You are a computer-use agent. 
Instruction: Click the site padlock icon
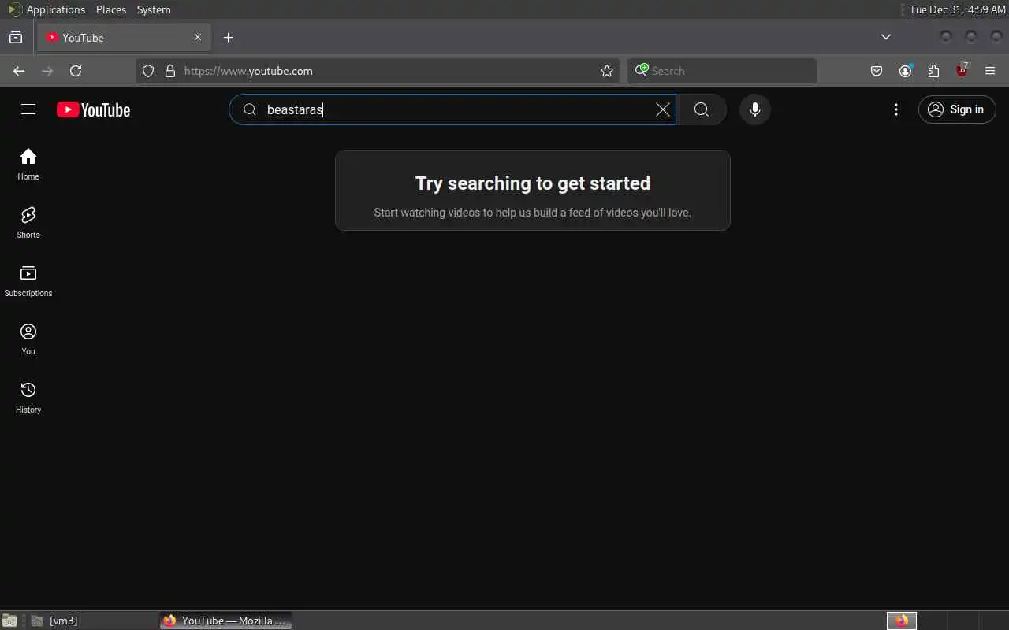coord(170,71)
